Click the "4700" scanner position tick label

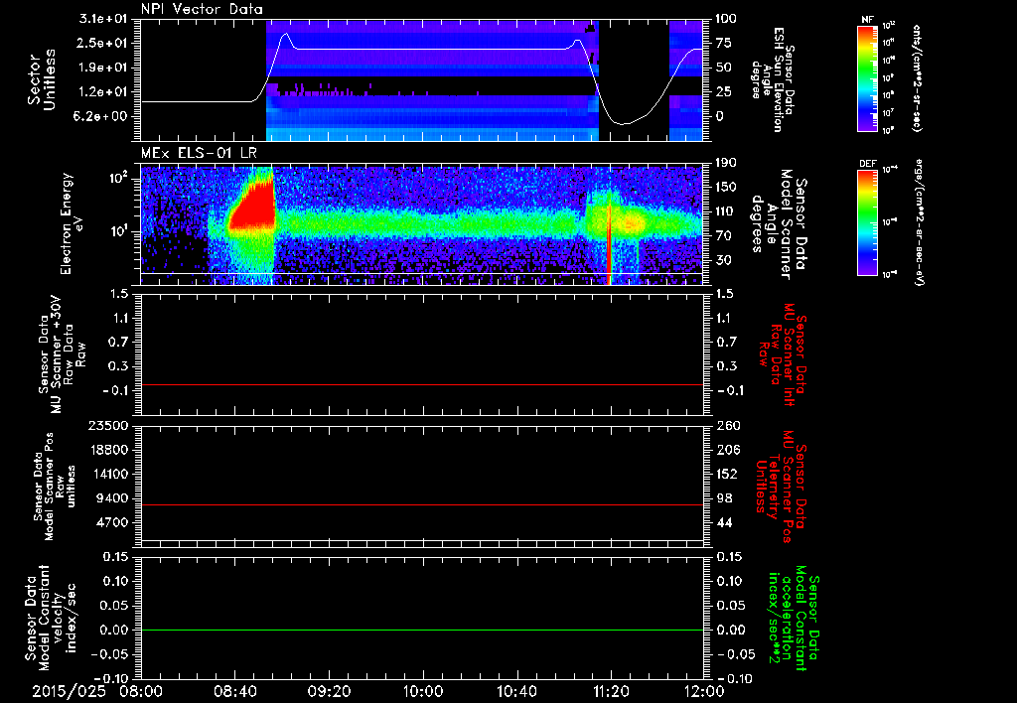[x=113, y=522]
